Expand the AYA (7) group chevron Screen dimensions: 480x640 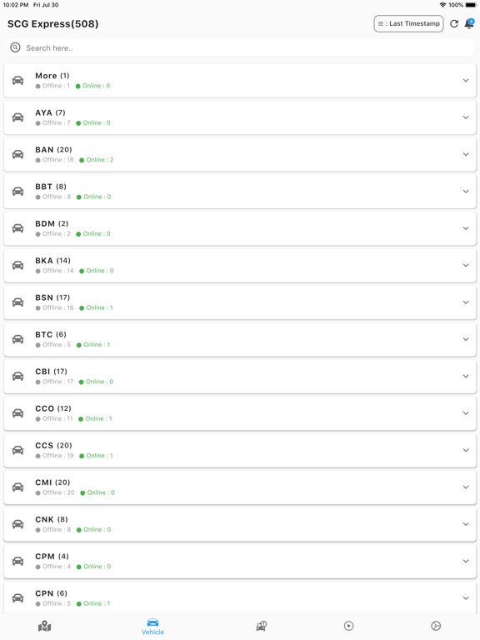(x=466, y=117)
